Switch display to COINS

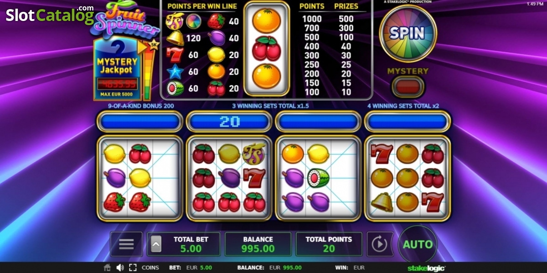point(150,268)
